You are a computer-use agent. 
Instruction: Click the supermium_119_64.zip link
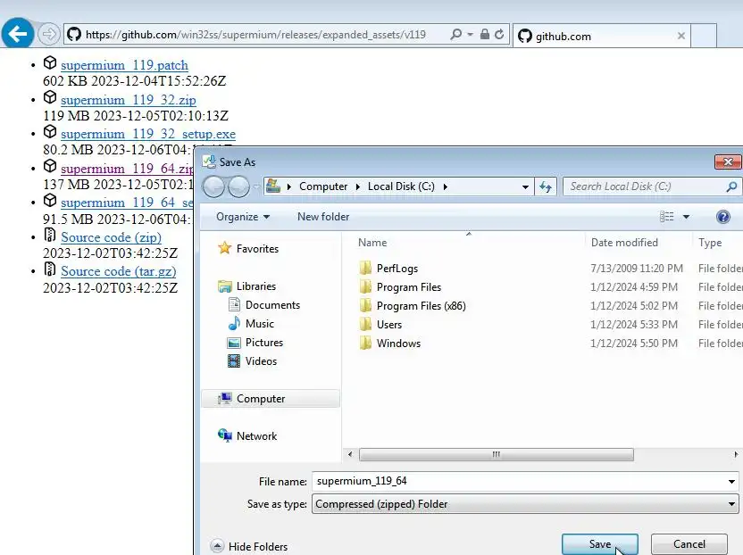point(127,169)
